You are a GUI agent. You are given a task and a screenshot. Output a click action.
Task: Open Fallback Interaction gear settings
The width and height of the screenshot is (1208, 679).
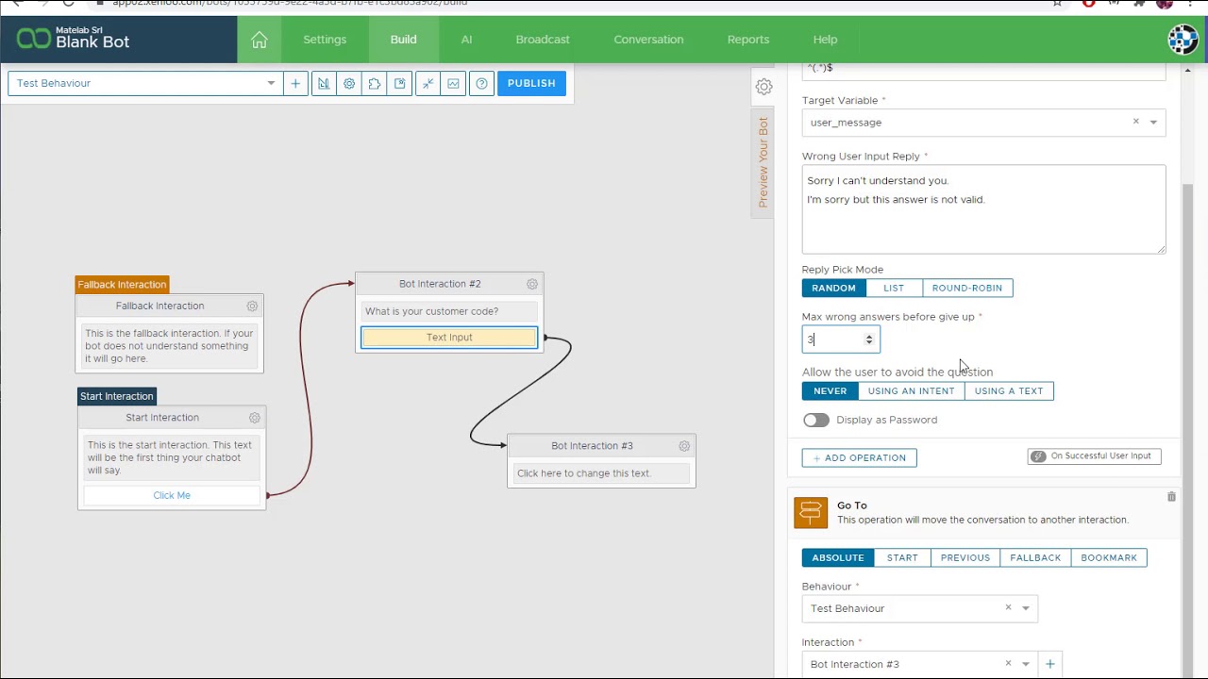pos(252,306)
